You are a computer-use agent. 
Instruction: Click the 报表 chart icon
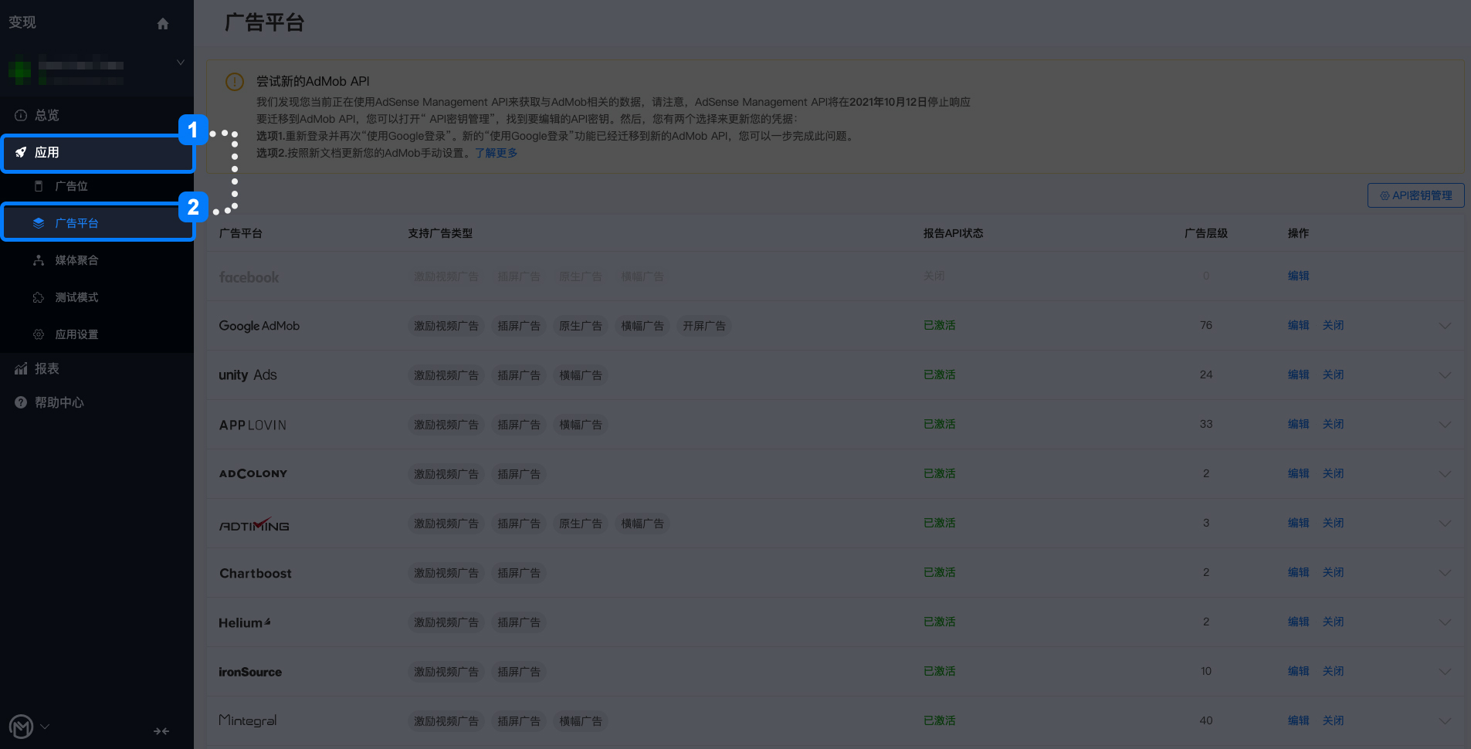21,368
